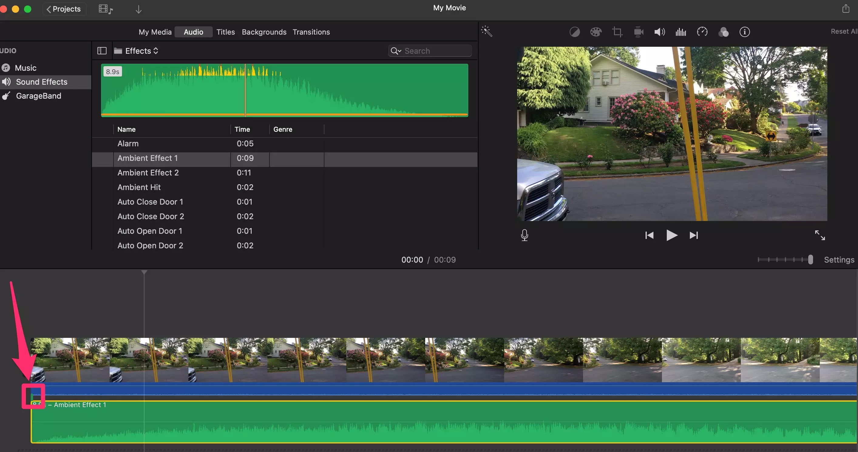This screenshot has height=452, width=858.
Task: Open noise reduction and equalizer tool
Action: pyautogui.click(x=680, y=32)
